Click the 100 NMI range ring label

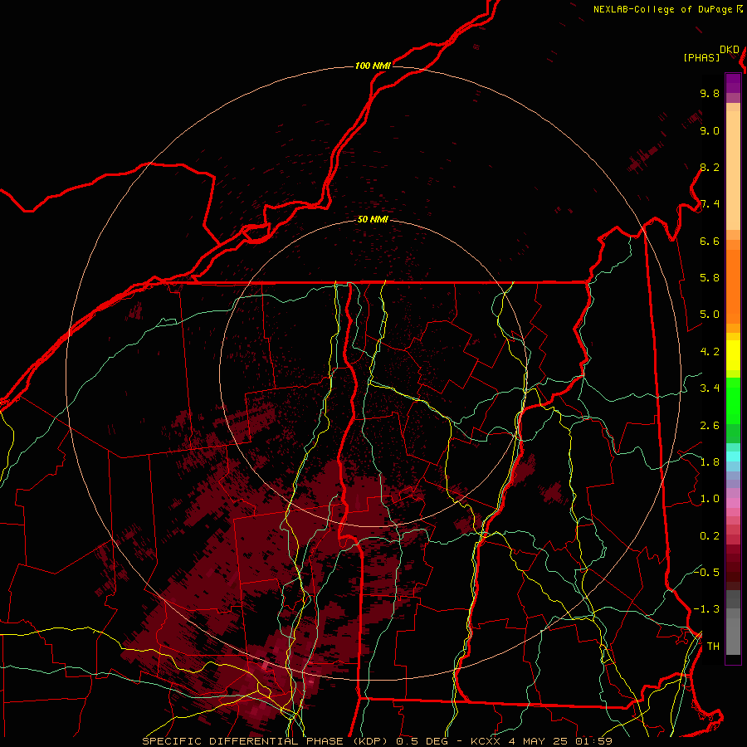pyautogui.click(x=373, y=66)
